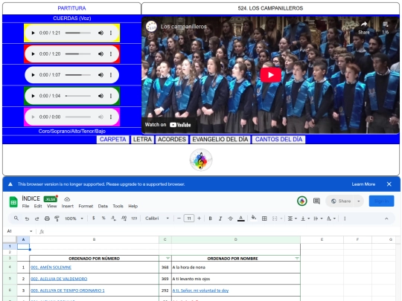Viewport: 402px width, 301px height.
Task: Open the Help menu
Action: [133, 206]
